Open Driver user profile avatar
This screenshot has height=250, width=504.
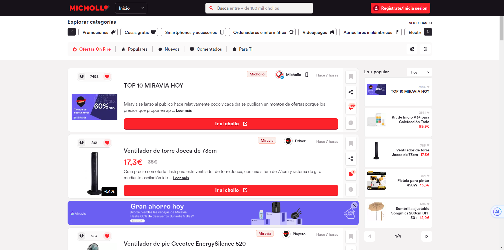coord(288,141)
